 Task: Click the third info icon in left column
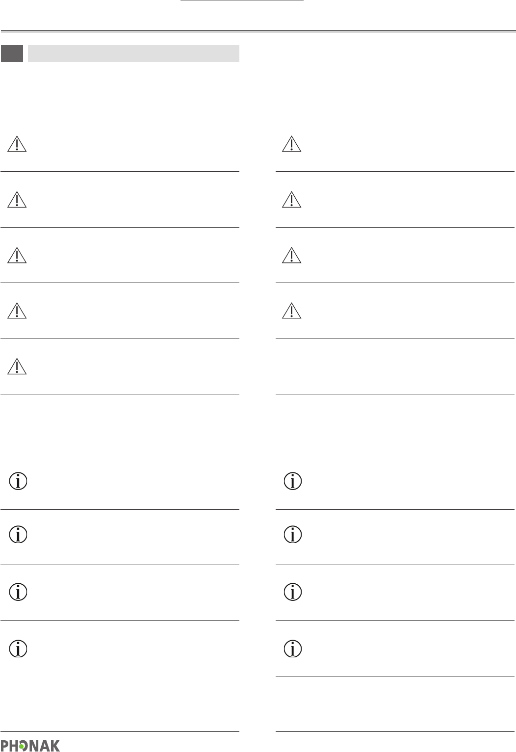18,592
